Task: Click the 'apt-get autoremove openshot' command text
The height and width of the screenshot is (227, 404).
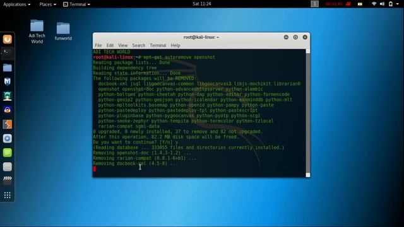Action: pyautogui.click(x=179, y=57)
